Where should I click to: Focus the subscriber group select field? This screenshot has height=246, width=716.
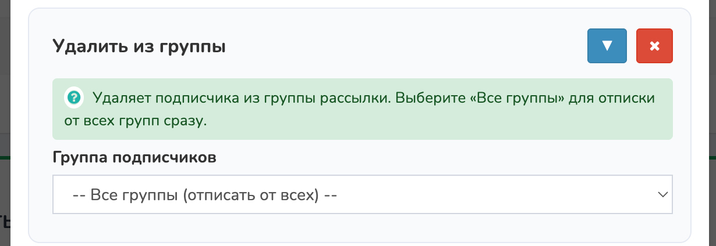(362, 195)
